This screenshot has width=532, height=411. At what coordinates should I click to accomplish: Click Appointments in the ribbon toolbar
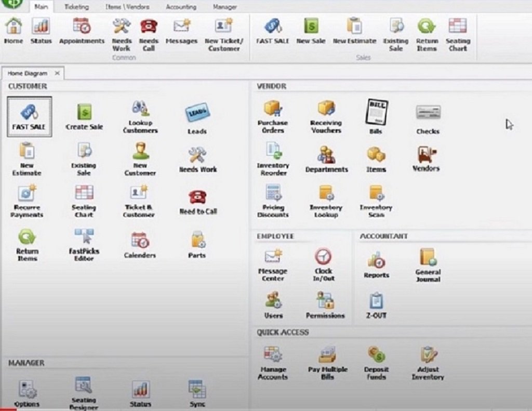click(82, 31)
